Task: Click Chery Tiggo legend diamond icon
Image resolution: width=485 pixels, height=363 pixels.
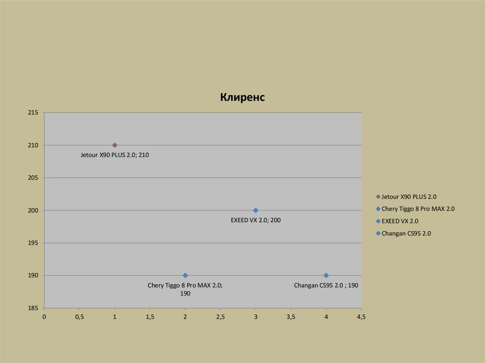Action: point(378,209)
